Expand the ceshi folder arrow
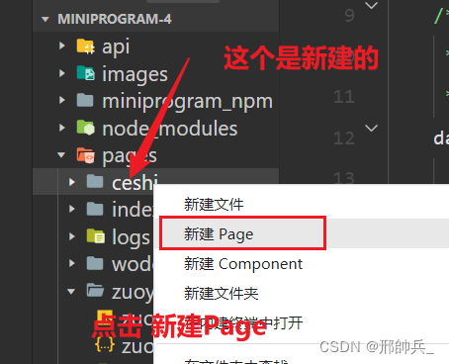Screen dimensions: 449x364 (x=72, y=182)
